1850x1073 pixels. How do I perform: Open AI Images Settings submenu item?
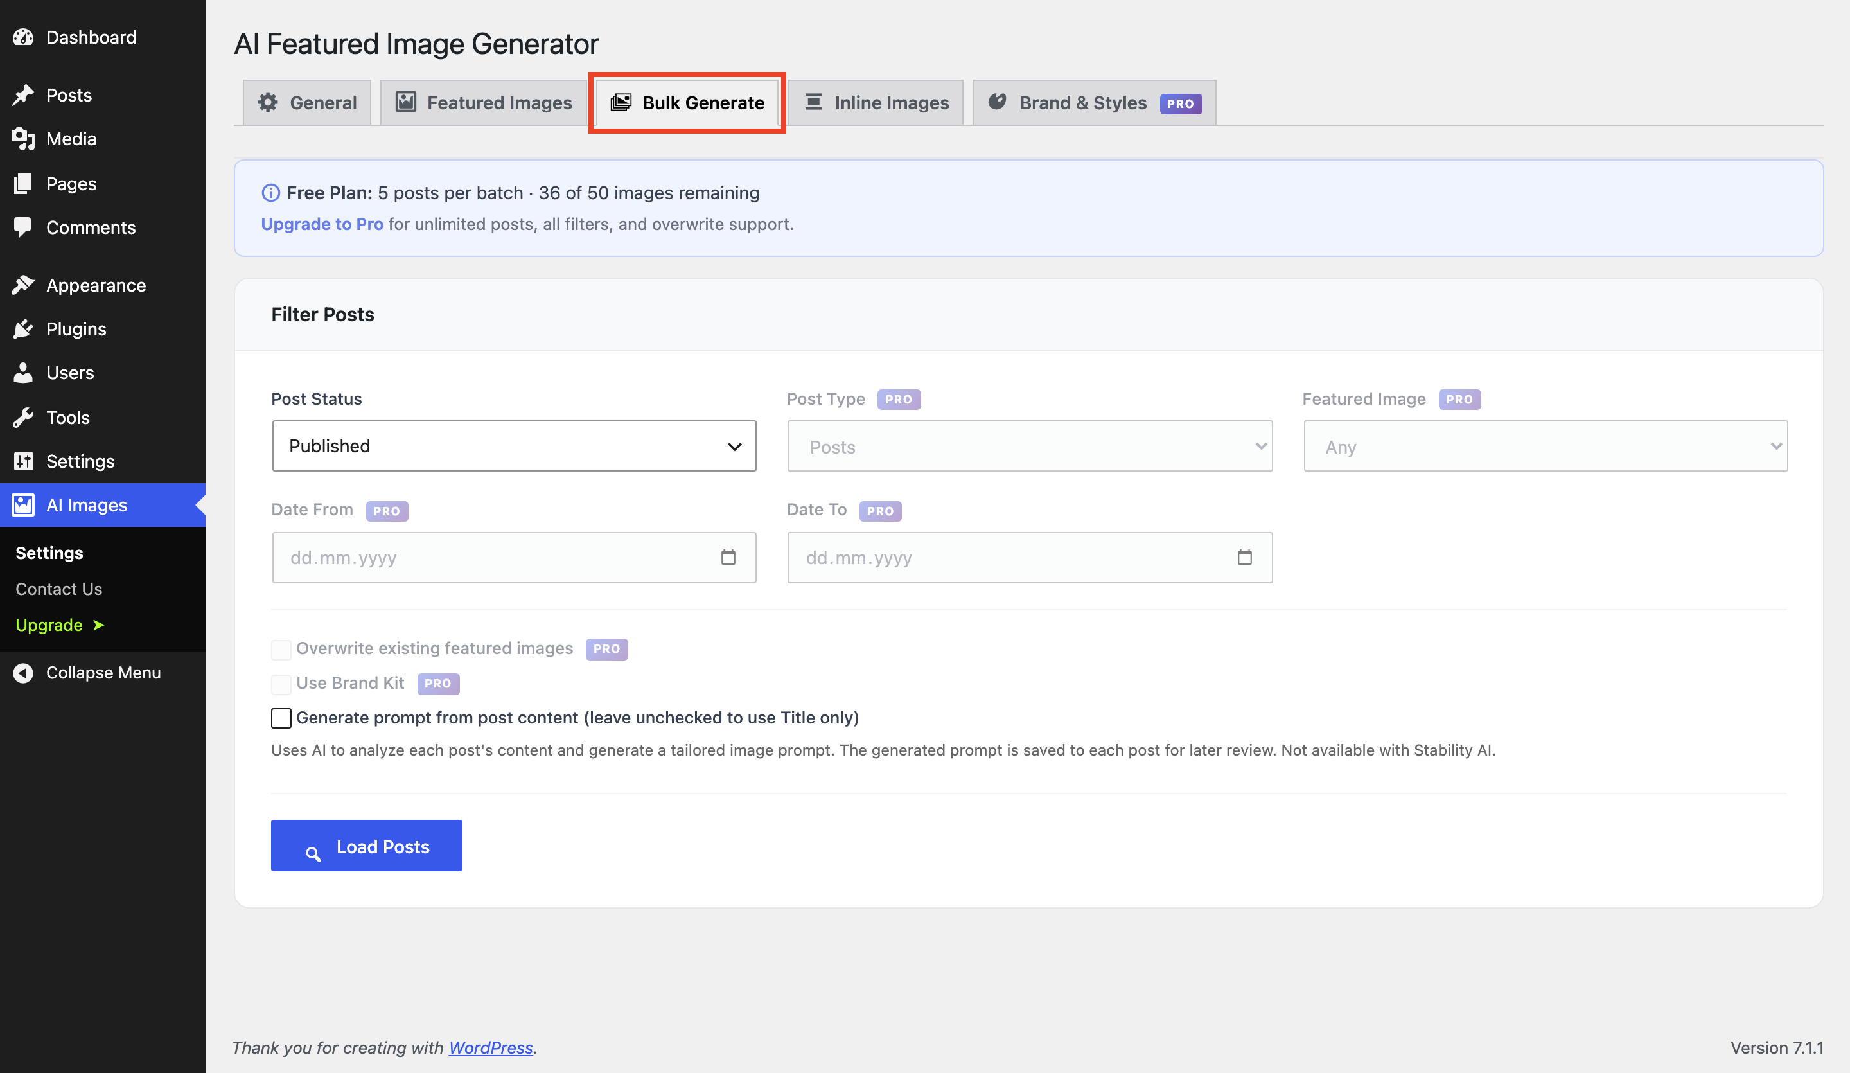[x=49, y=553]
